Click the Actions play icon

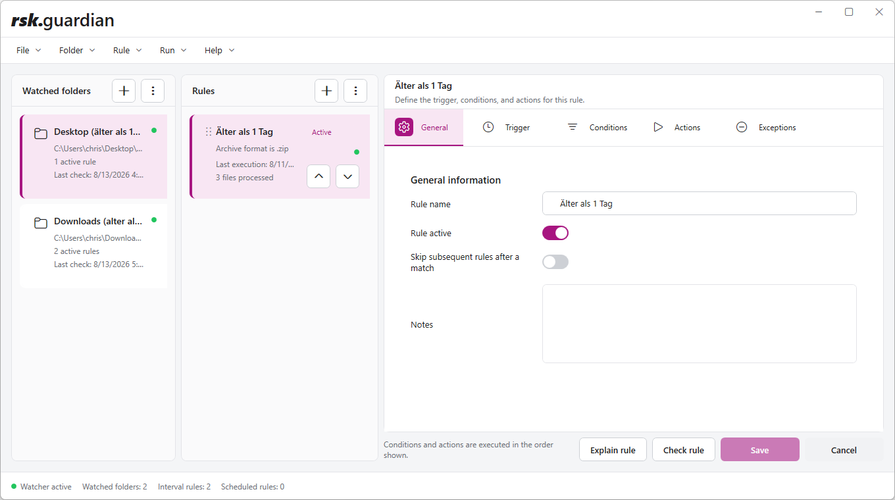tap(658, 127)
